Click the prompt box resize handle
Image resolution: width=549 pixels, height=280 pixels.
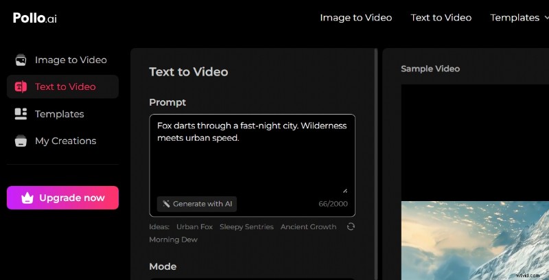344,190
